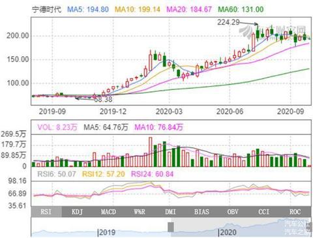Click the RSI12: 57.20 label
Screen dimensions: 313x238
tap(104, 174)
